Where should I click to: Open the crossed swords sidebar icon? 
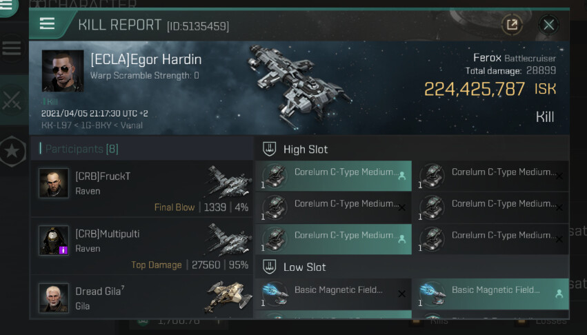click(11, 100)
